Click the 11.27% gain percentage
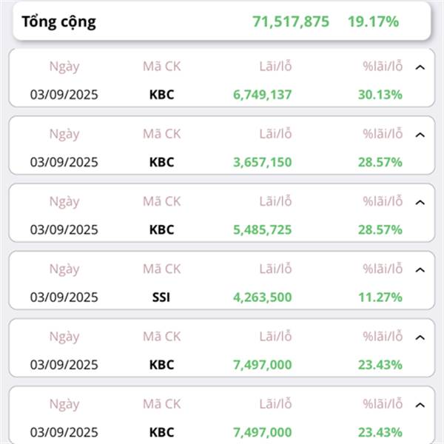 tap(380, 297)
